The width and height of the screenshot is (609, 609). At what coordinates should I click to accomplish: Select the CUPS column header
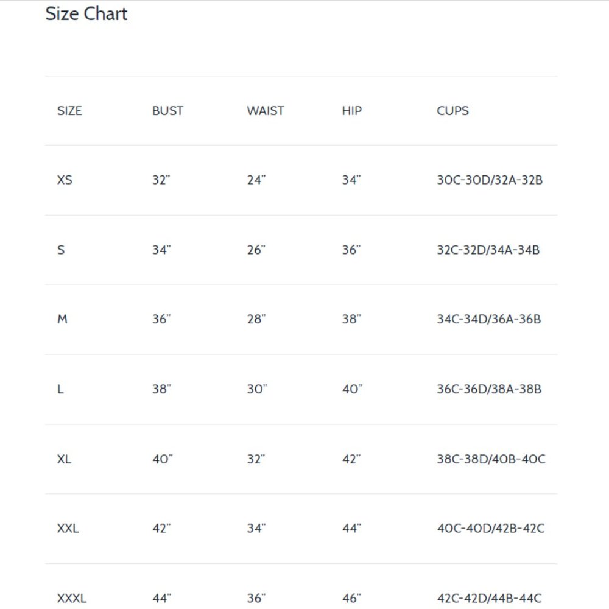coord(453,111)
